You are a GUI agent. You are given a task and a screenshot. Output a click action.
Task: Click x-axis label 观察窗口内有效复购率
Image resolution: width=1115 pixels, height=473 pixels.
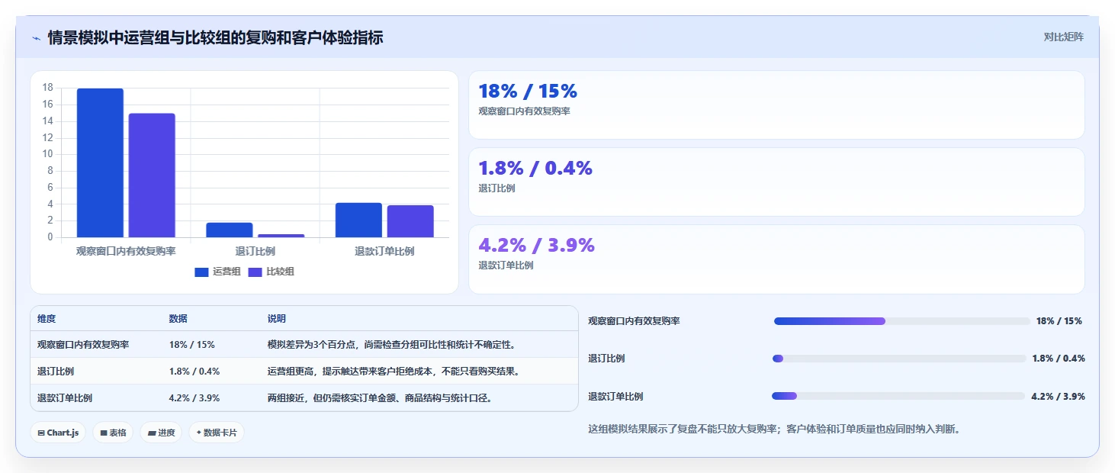126,251
